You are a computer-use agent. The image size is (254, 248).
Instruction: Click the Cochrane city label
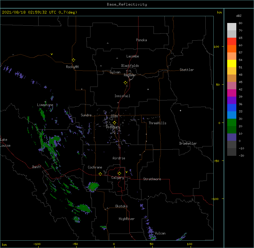point(95,167)
